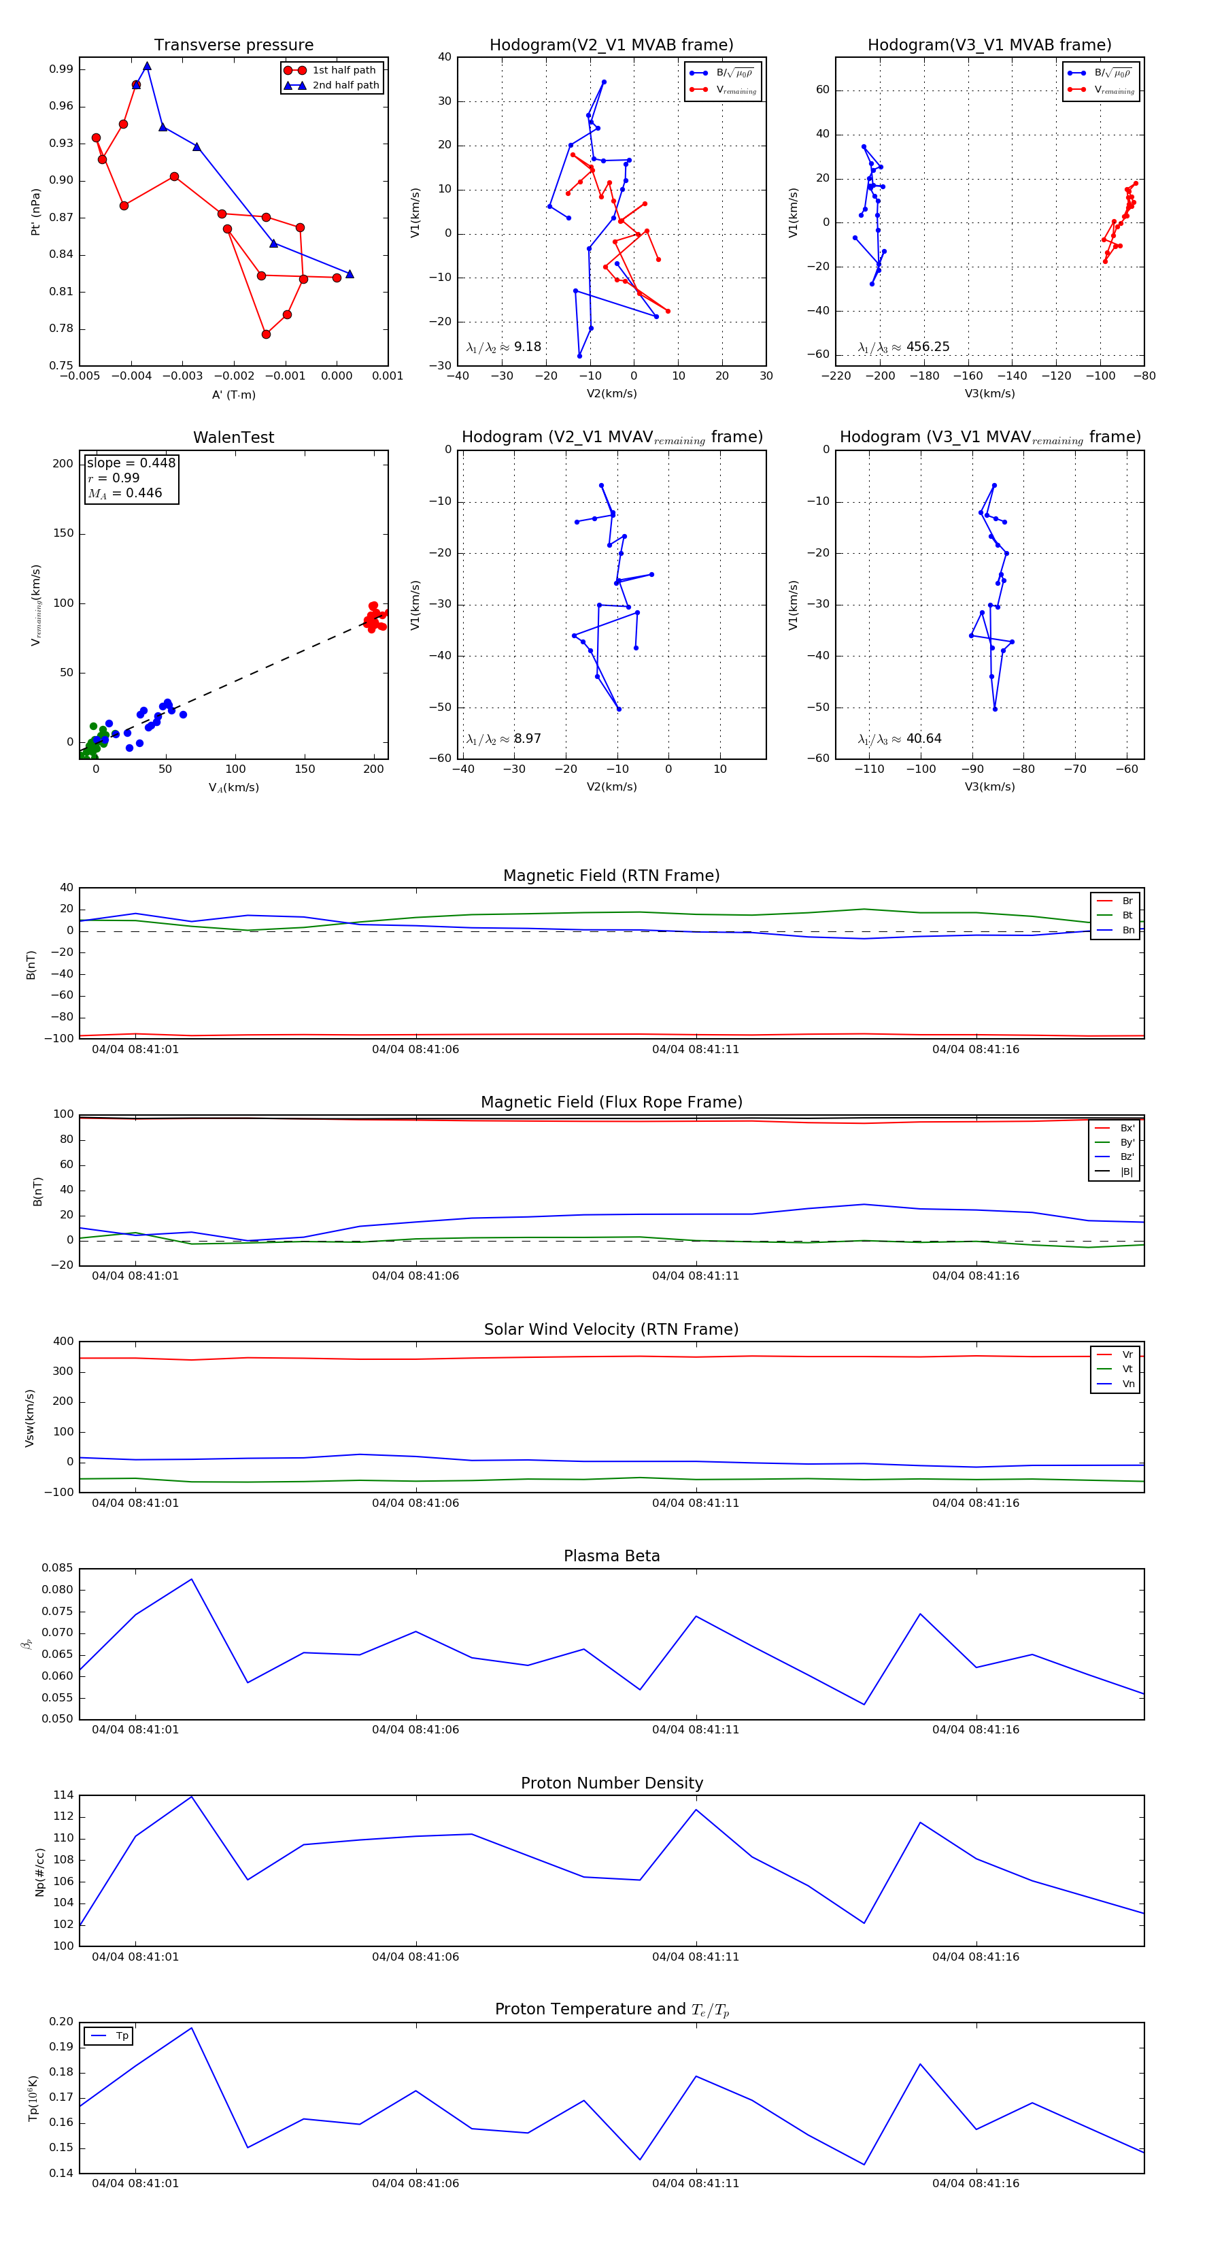The height and width of the screenshot is (2245, 1224).
Task: Click the 'Br' legend entry
Action: tap(1115, 901)
